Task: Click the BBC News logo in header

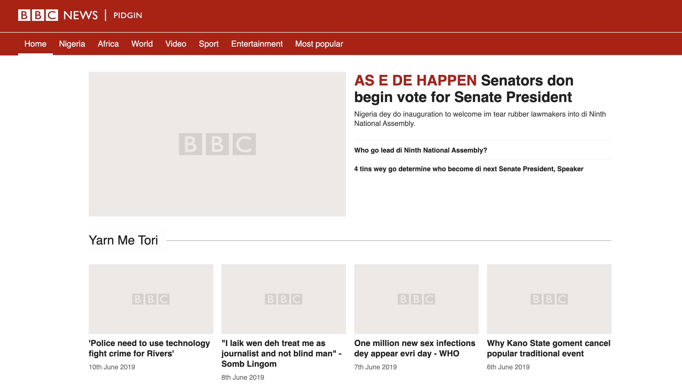Action: tap(58, 15)
